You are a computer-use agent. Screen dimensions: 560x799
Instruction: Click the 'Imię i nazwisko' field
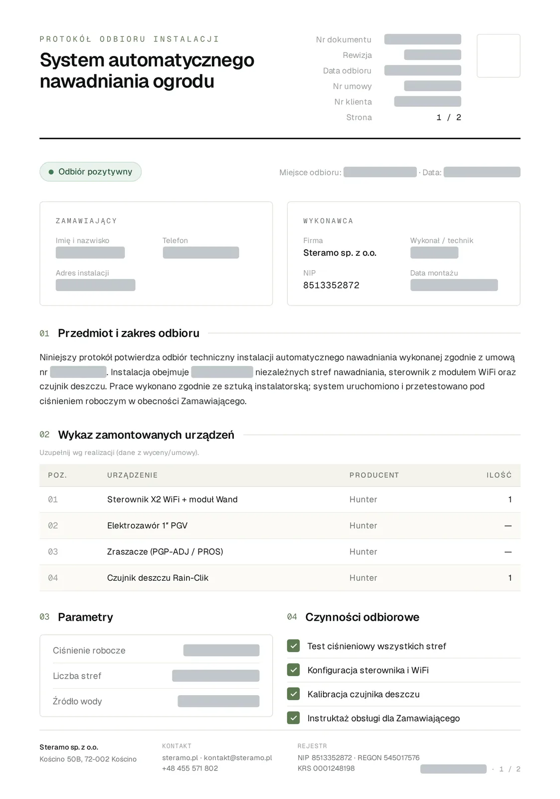(90, 253)
